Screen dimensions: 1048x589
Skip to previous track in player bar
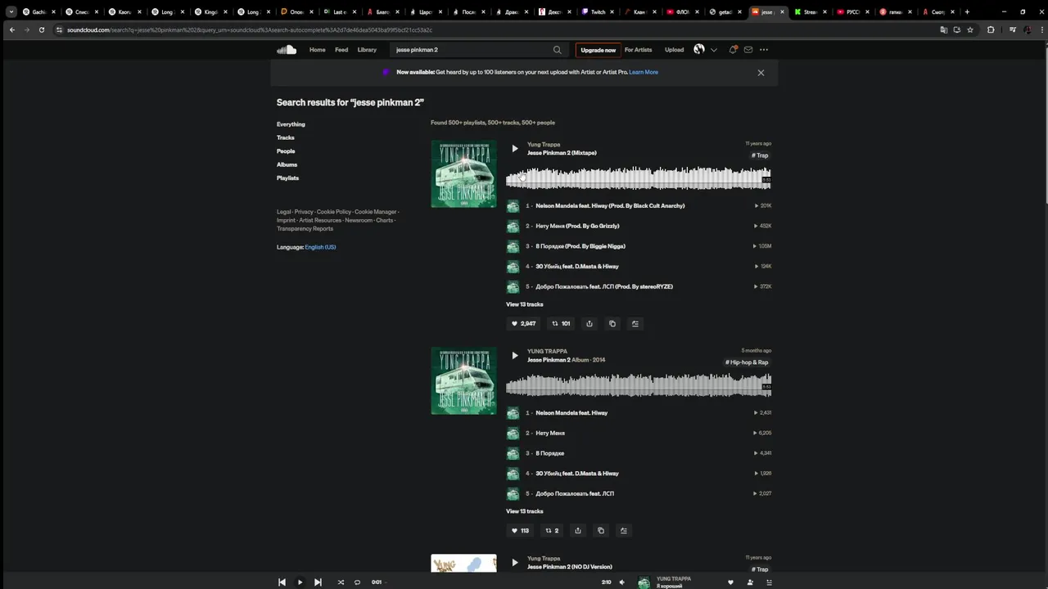282,582
